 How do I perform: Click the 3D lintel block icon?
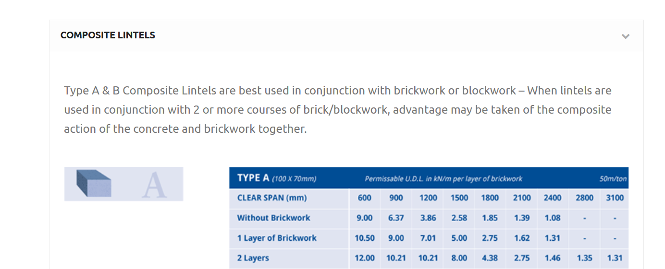pos(94,184)
